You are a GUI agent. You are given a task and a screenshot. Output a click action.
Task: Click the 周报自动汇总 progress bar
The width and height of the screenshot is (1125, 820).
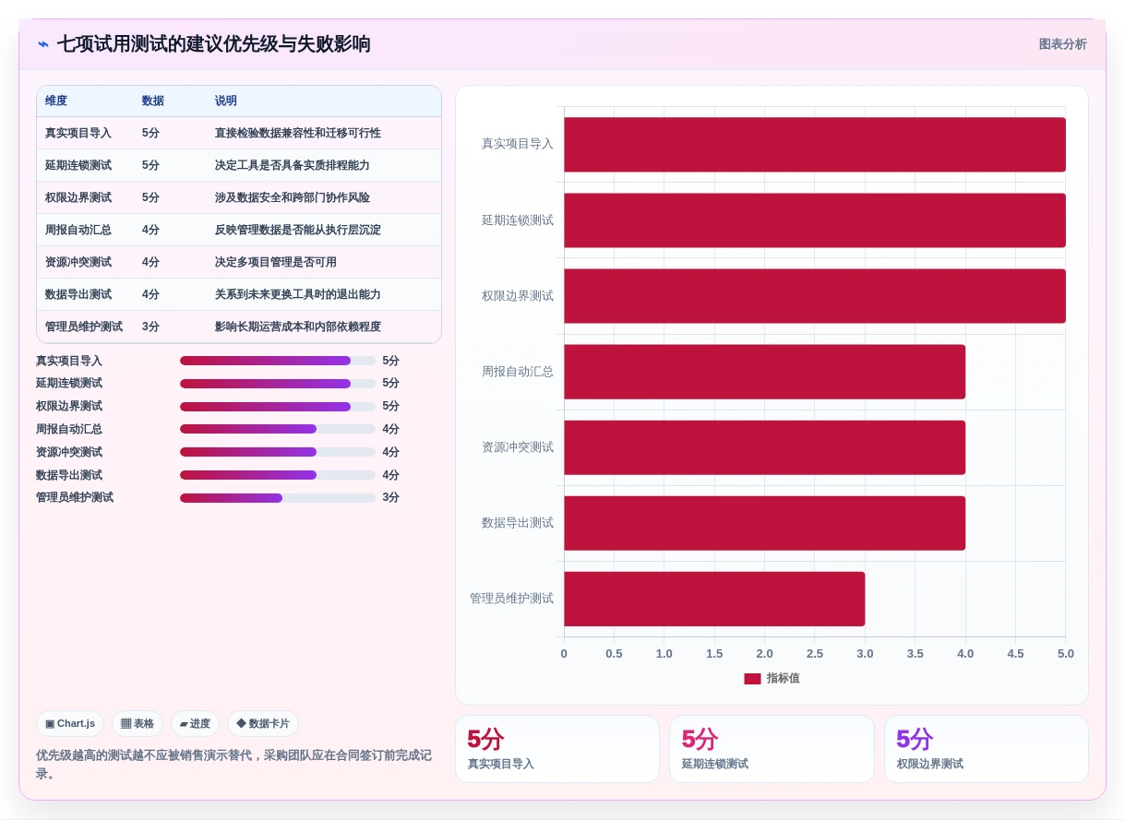point(277,429)
